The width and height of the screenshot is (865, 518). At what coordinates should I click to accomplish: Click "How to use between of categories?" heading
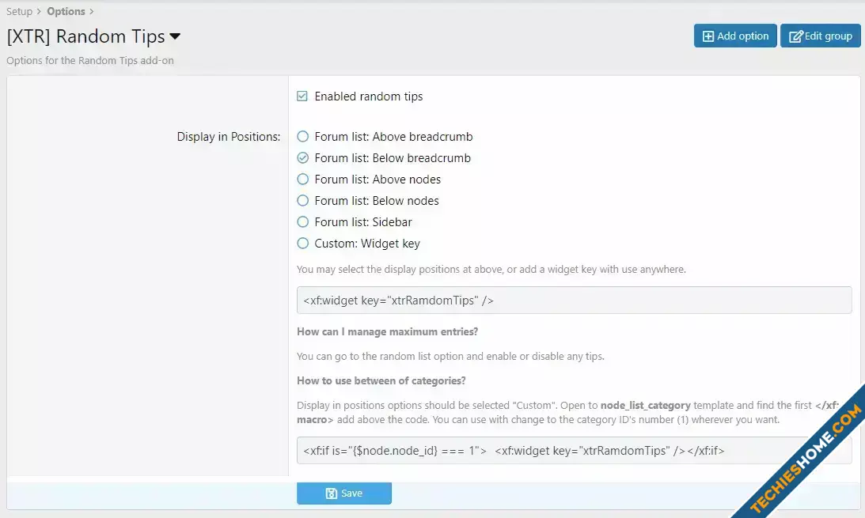point(381,380)
